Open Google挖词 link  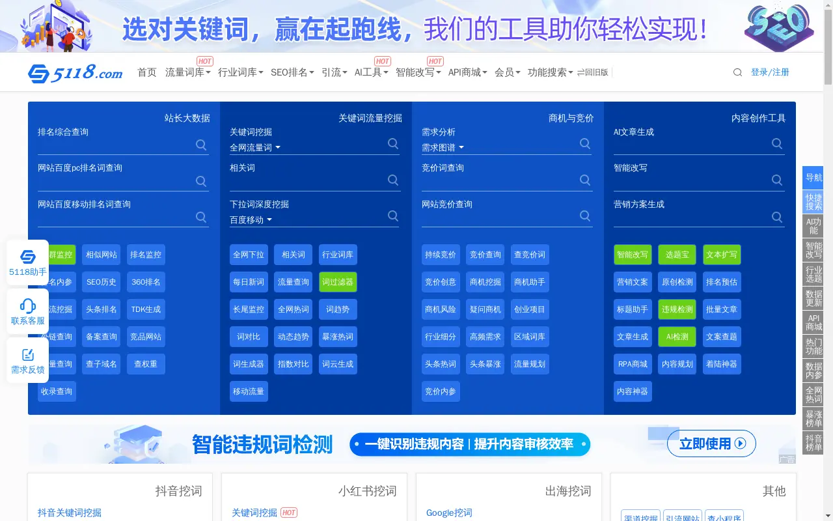point(449,513)
